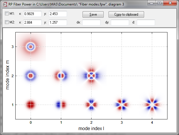Screen dimensions: 179x135
Task: Click the M1 x value field
Action: click(32, 14)
